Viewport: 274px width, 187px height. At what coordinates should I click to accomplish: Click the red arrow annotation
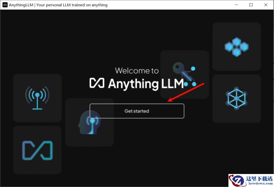(186, 92)
